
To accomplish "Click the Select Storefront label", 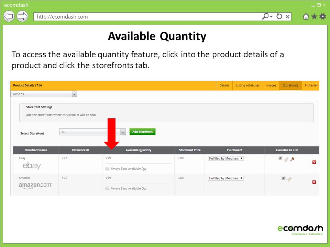I will pyautogui.click(x=32, y=133).
